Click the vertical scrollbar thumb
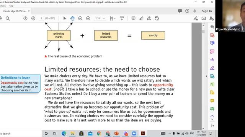The width and height of the screenshot is (245, 137). (x=203, y=32)
